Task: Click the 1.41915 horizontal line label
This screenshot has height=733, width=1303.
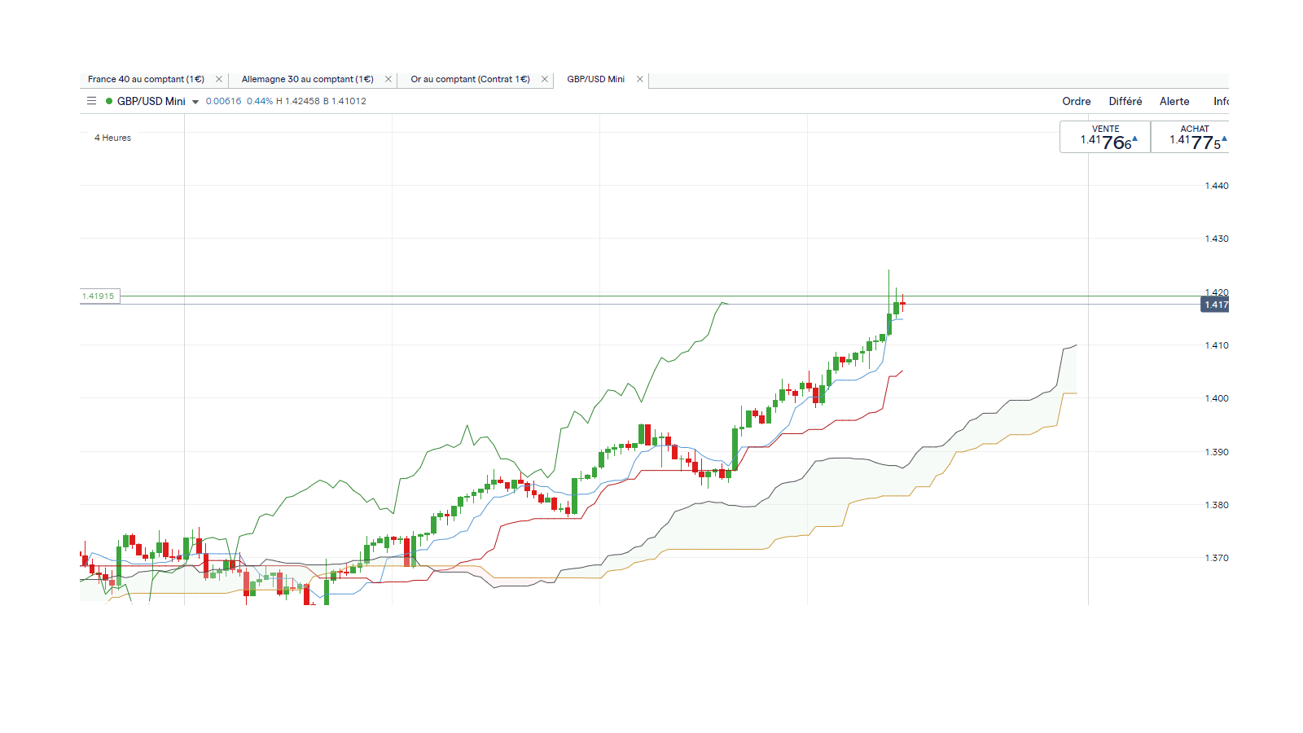Action: (99, 296)
